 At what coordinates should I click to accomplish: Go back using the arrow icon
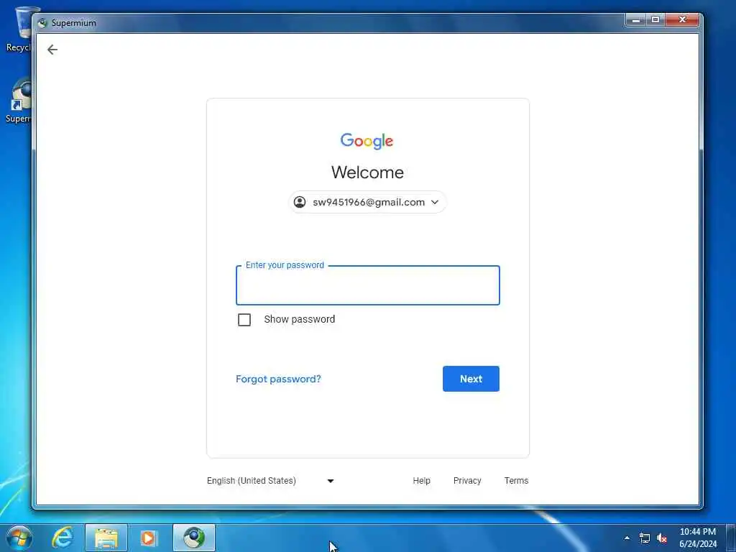coord(52,50)
